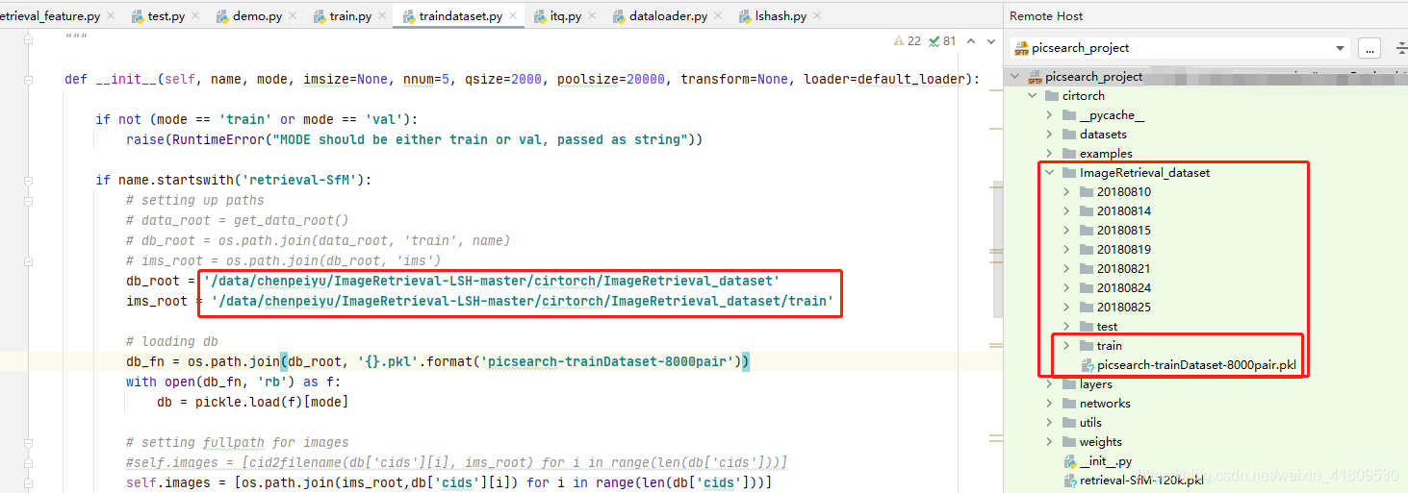Close the train.py tab

382,16
